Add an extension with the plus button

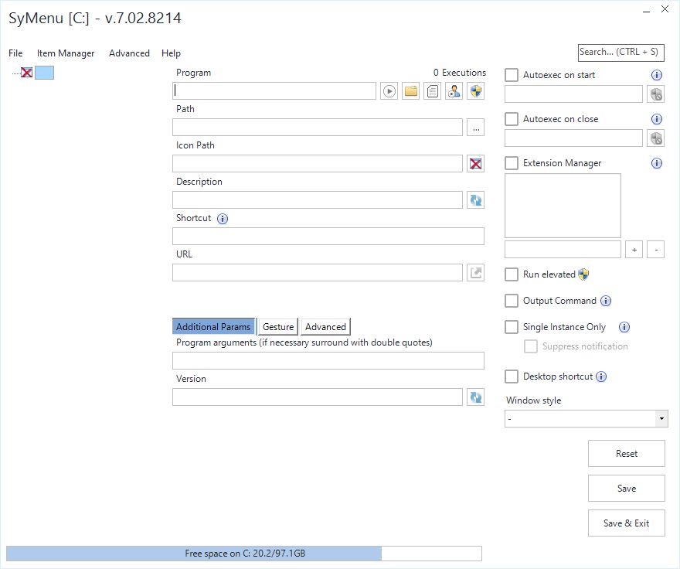(x=634, y=250)
